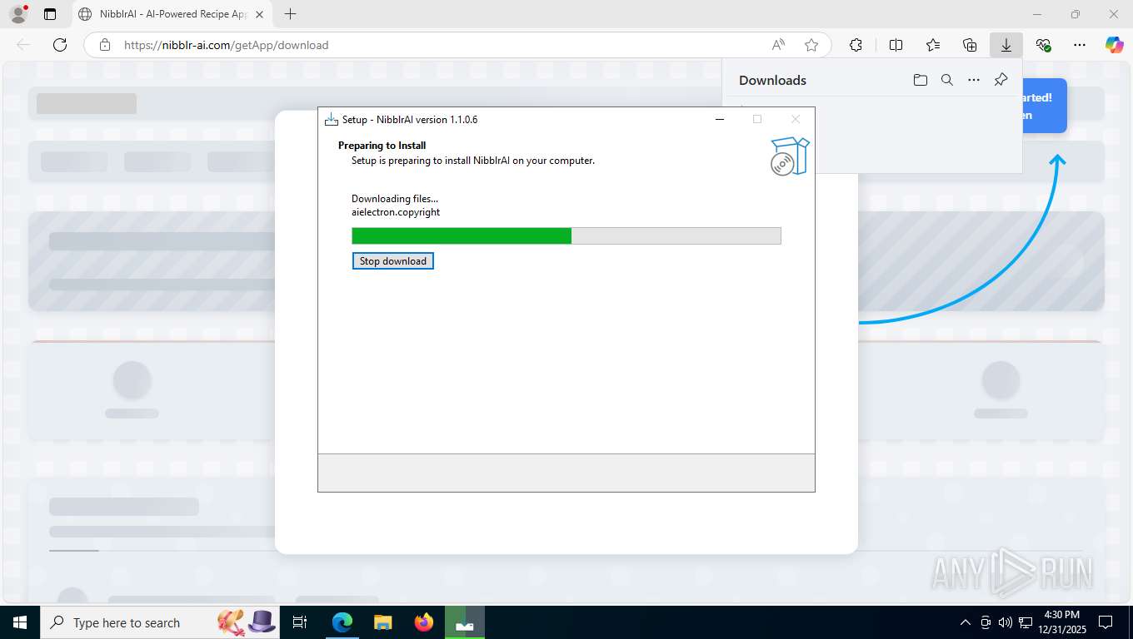Launch Firefox from the taskbar
Screen dimensions: 1133x639
[424, 622]
